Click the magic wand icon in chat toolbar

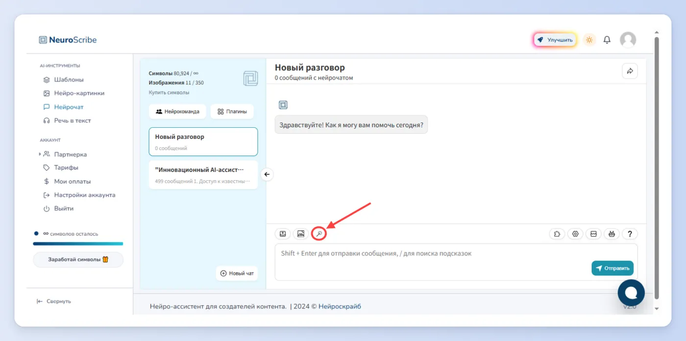pos(319,234)
